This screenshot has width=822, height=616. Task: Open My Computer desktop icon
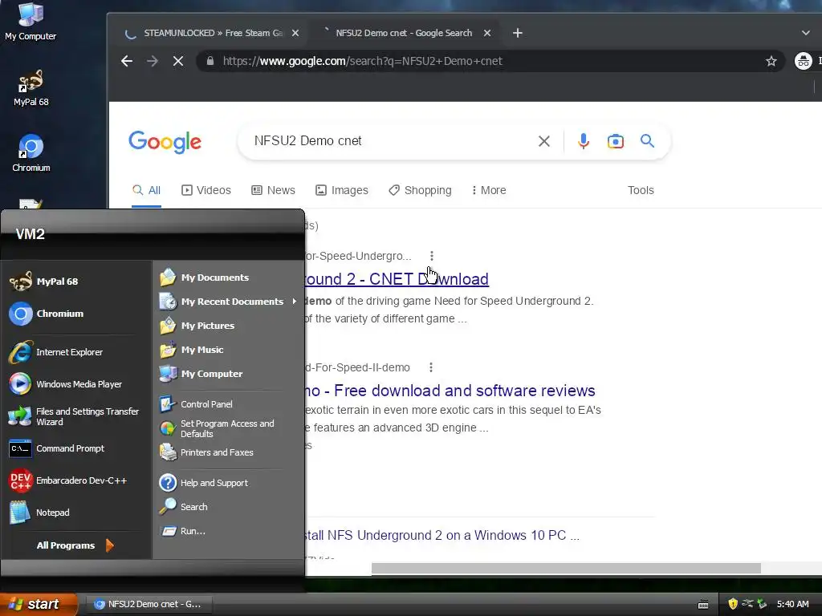31,22
